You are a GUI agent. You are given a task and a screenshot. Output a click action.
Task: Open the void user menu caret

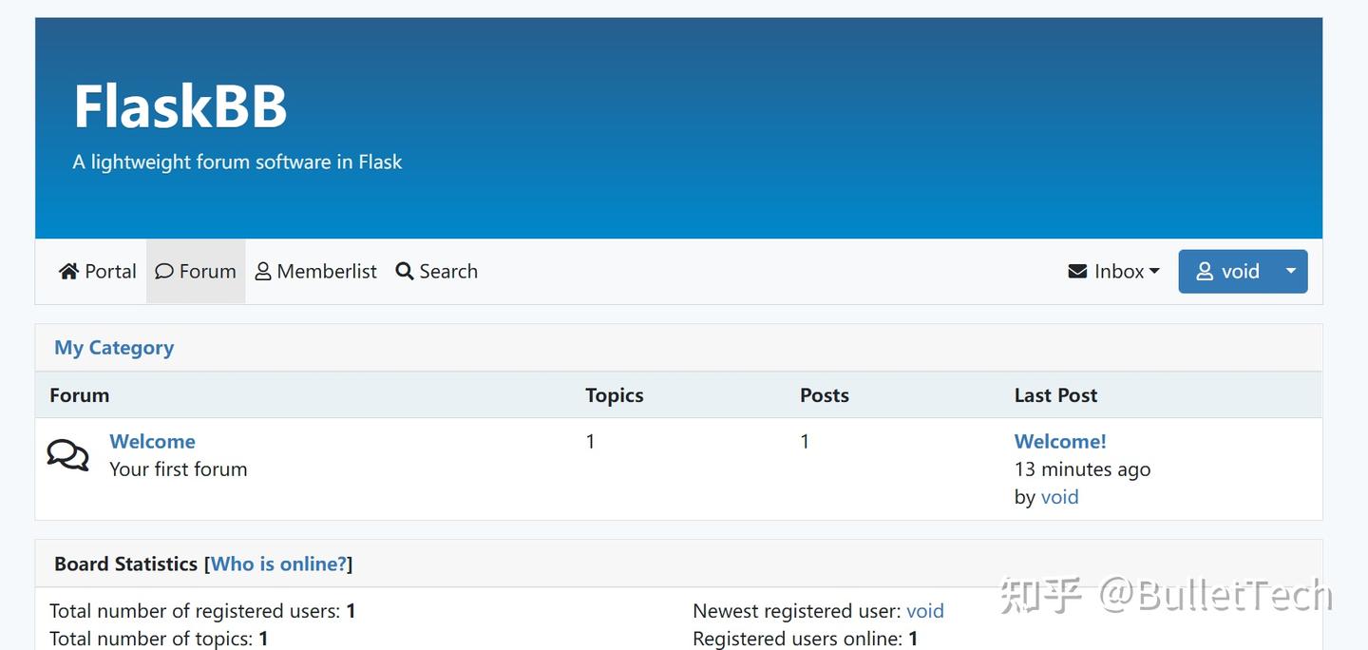(1290, 271)
